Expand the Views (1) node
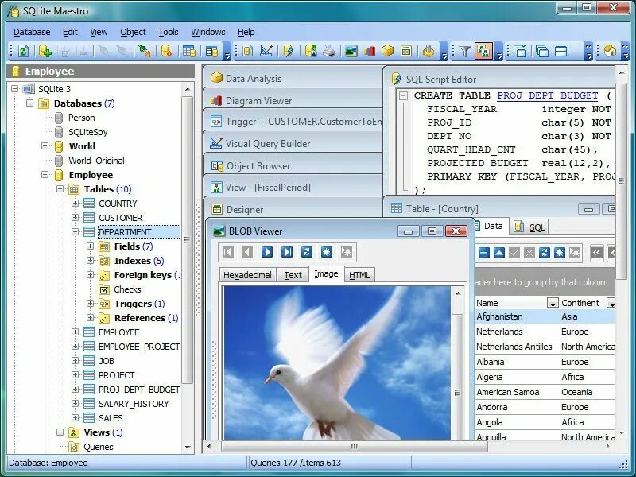Screen dimensions: 636x477 point(60,432)
